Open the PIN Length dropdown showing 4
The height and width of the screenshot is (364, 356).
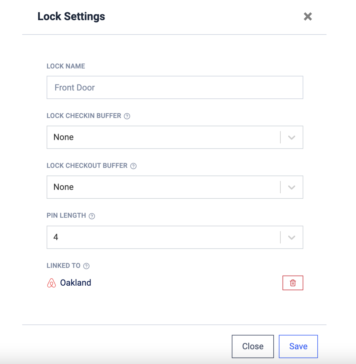[x=175, y=237]
